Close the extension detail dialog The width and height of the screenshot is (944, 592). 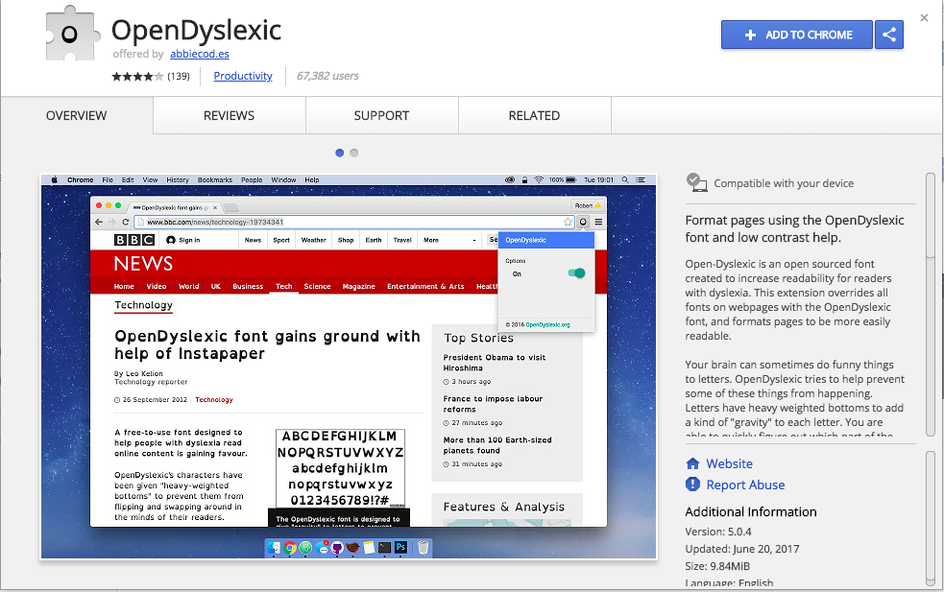tap(924, 18)
